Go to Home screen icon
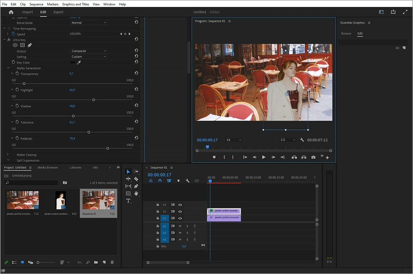 [11, 12]
